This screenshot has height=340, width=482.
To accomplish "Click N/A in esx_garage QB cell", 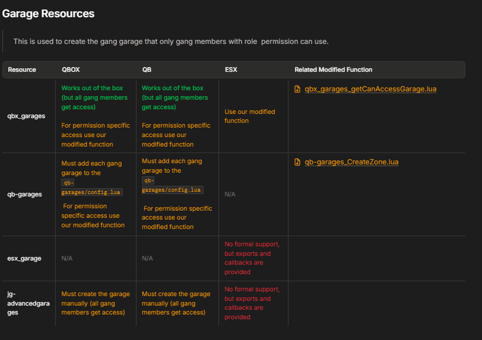I will pyautogui.click(x=147, y=259).
